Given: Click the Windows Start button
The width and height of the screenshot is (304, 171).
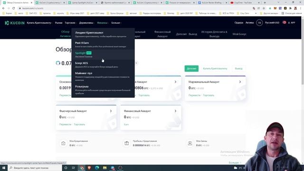Looking at the screenshot, I should (4, 168).
